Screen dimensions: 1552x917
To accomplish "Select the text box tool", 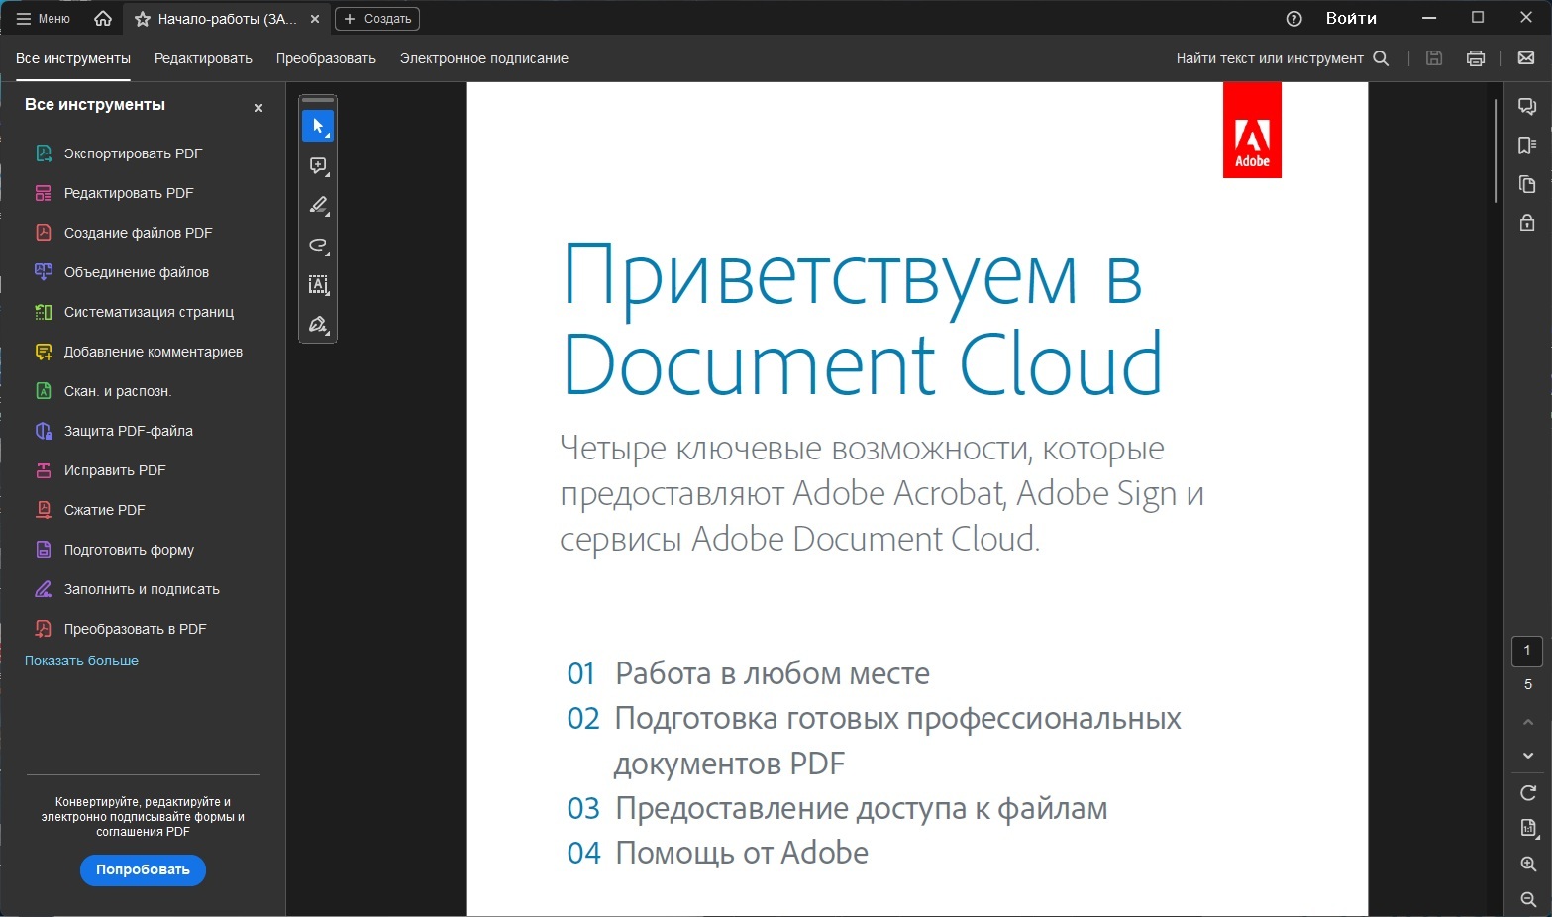I will click(318, 285).
